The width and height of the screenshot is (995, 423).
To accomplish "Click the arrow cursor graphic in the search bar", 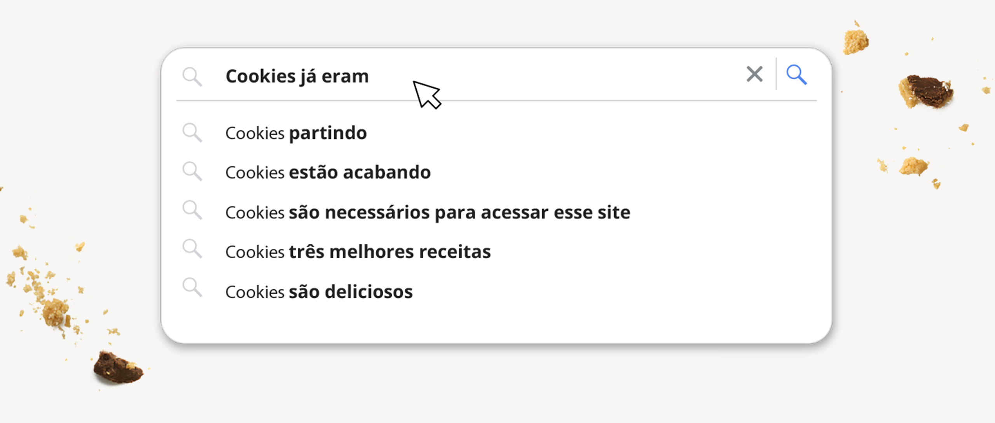I will [x=426, y=94].
